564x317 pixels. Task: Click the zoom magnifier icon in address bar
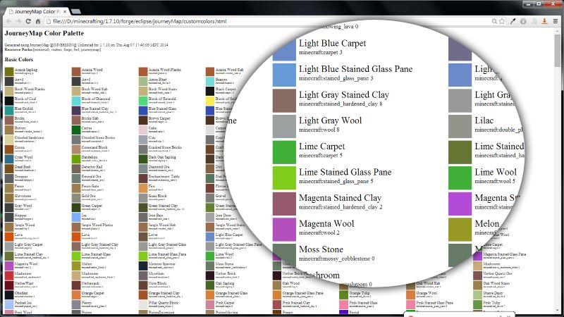click(x=495, y=22)
